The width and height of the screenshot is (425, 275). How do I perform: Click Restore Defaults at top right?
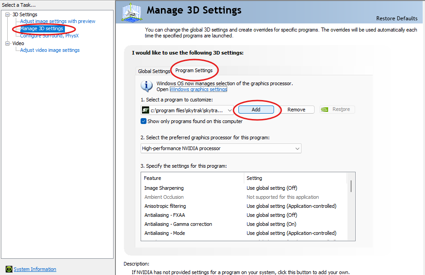(397, 18)
